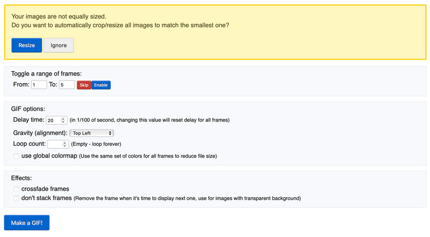Tick the crossfade frames checkbox

tap(17, 189)
